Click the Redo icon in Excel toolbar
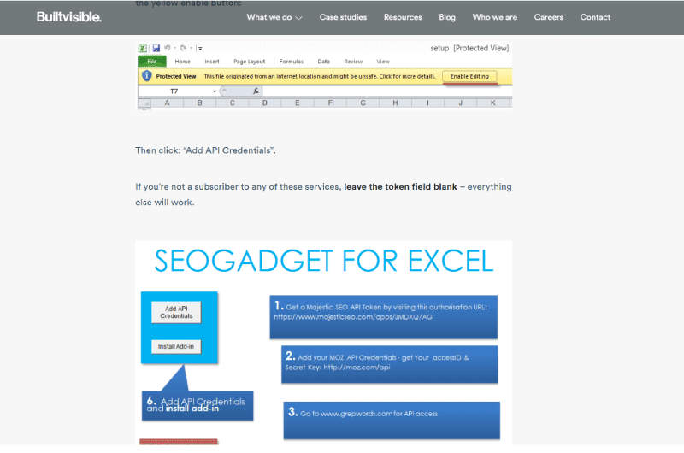The image size is (684, 453). click(183, 48)
